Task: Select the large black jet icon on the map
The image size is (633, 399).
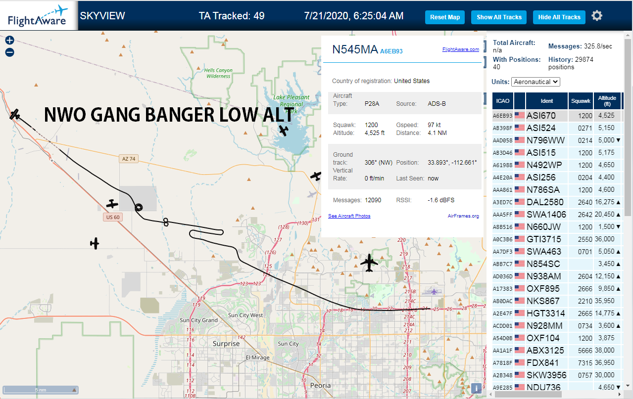Action: (369, 263)
